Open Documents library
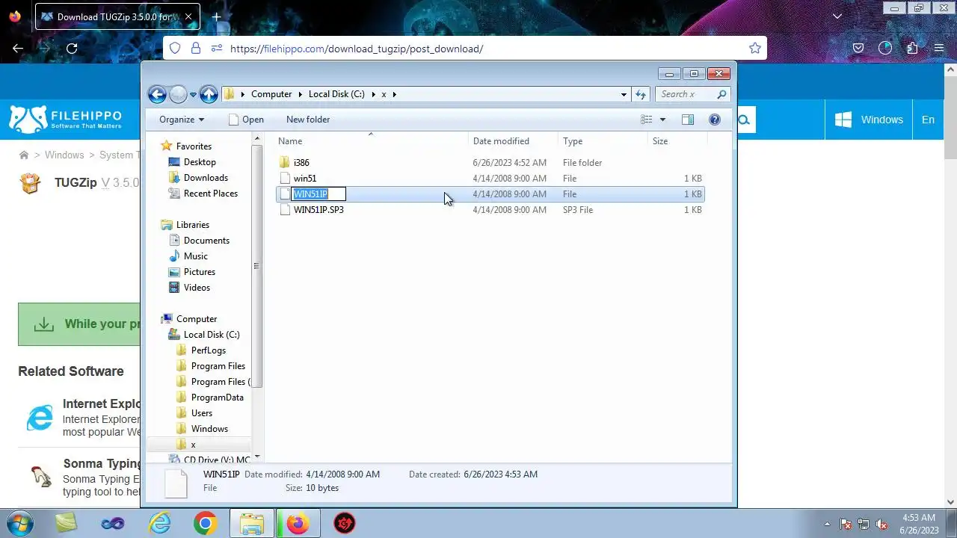957x538 pixels. pyautogui.click(x=206, y=241)
